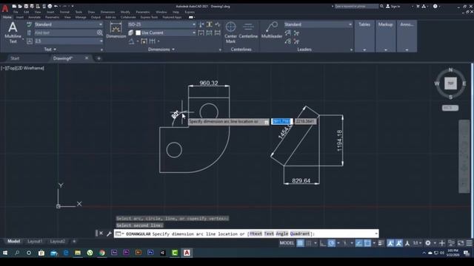Click the AutoCAD icon in taskbar

(x=187, y=253)
